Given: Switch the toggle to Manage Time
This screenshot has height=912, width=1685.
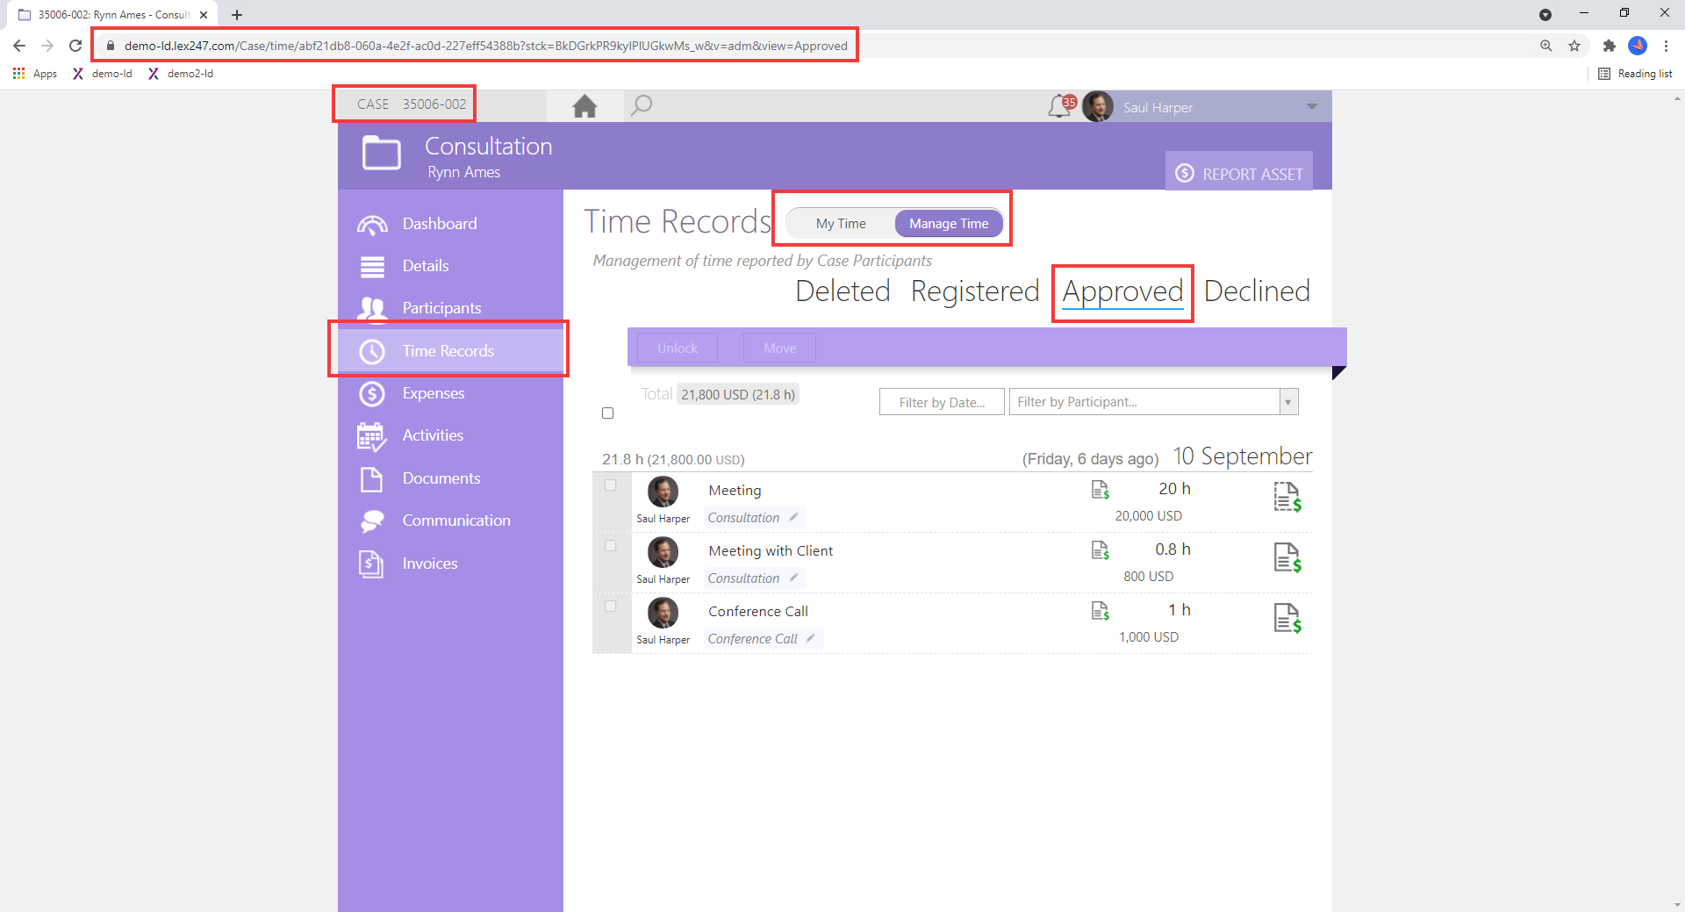Looking at the screenshot, I should 949,224.
